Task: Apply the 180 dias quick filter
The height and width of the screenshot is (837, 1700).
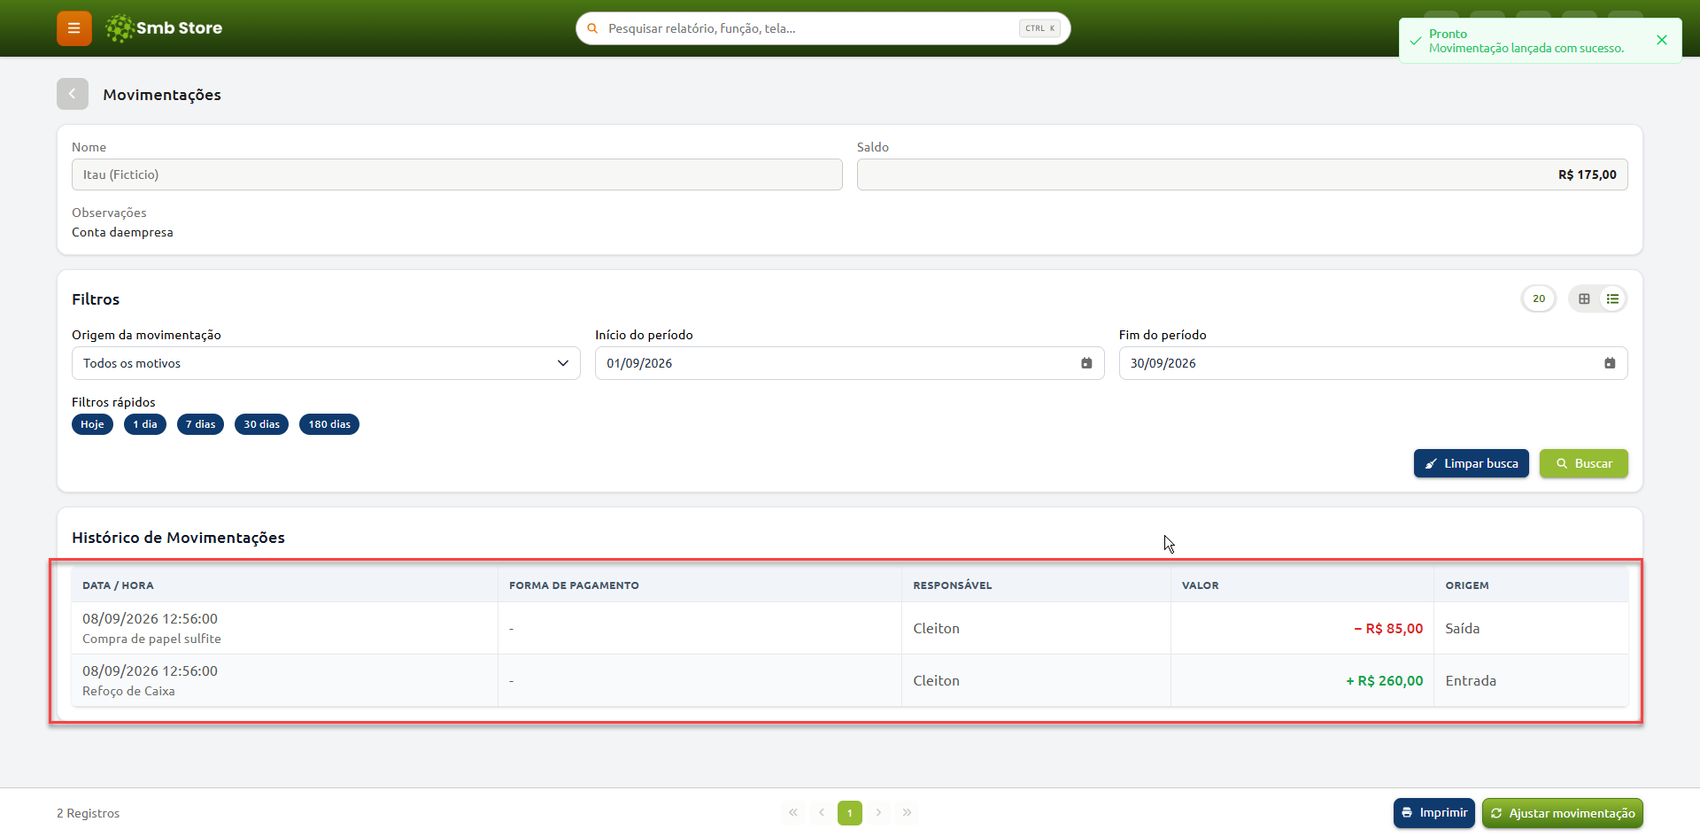Action: pos(329,424)
